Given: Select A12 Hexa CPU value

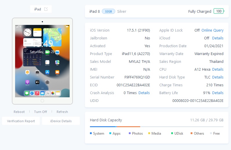Looking at the screenshot, I should pos(202,69).
